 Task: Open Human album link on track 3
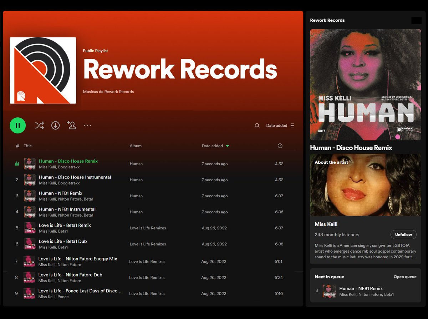click(x=136, y=196)
